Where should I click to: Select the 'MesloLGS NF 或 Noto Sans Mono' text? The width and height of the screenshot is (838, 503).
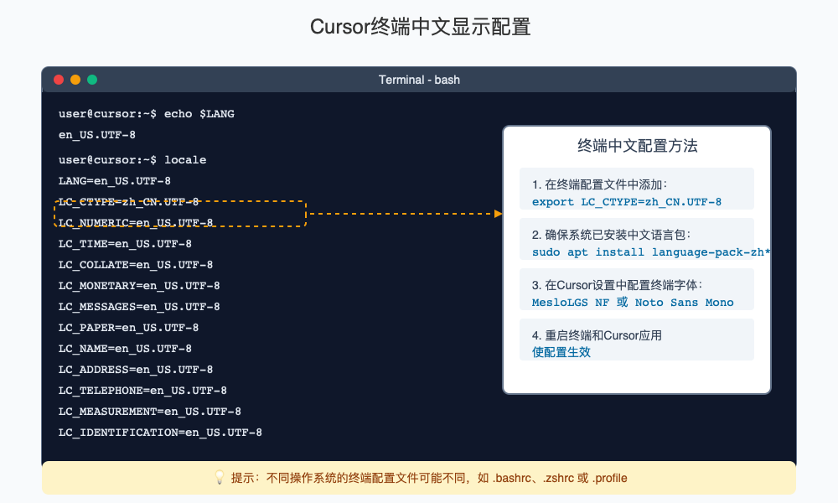[633, 303]
